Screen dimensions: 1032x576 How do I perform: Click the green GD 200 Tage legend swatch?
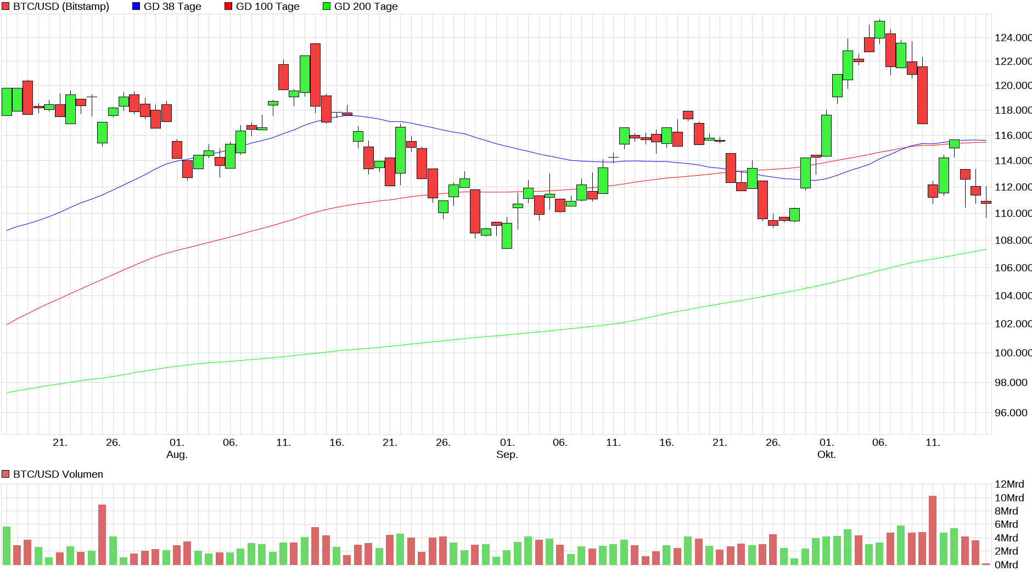click(x=327, y=7)
